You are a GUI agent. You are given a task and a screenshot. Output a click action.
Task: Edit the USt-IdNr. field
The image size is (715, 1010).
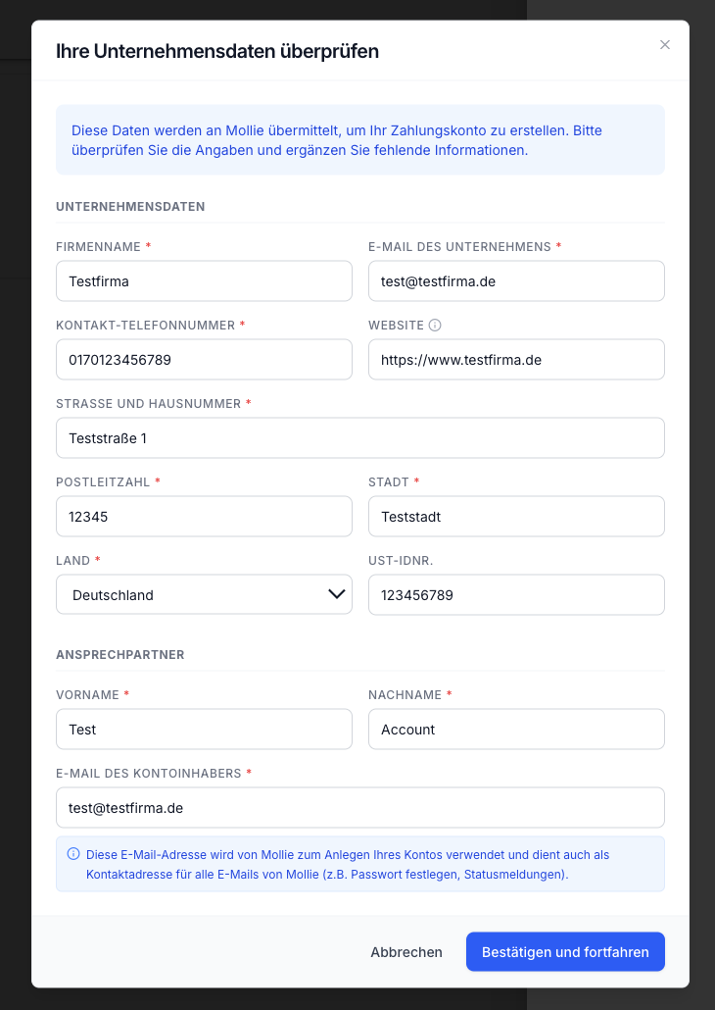[x=516, y=594]
